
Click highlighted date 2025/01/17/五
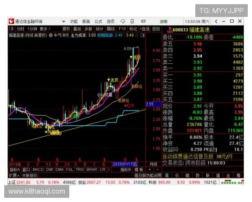click(125, 164)
